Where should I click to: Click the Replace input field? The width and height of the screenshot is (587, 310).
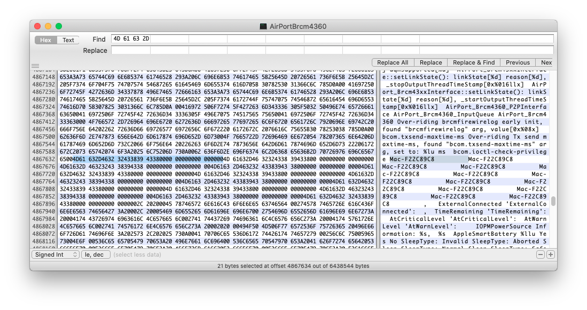pos(332,50)
